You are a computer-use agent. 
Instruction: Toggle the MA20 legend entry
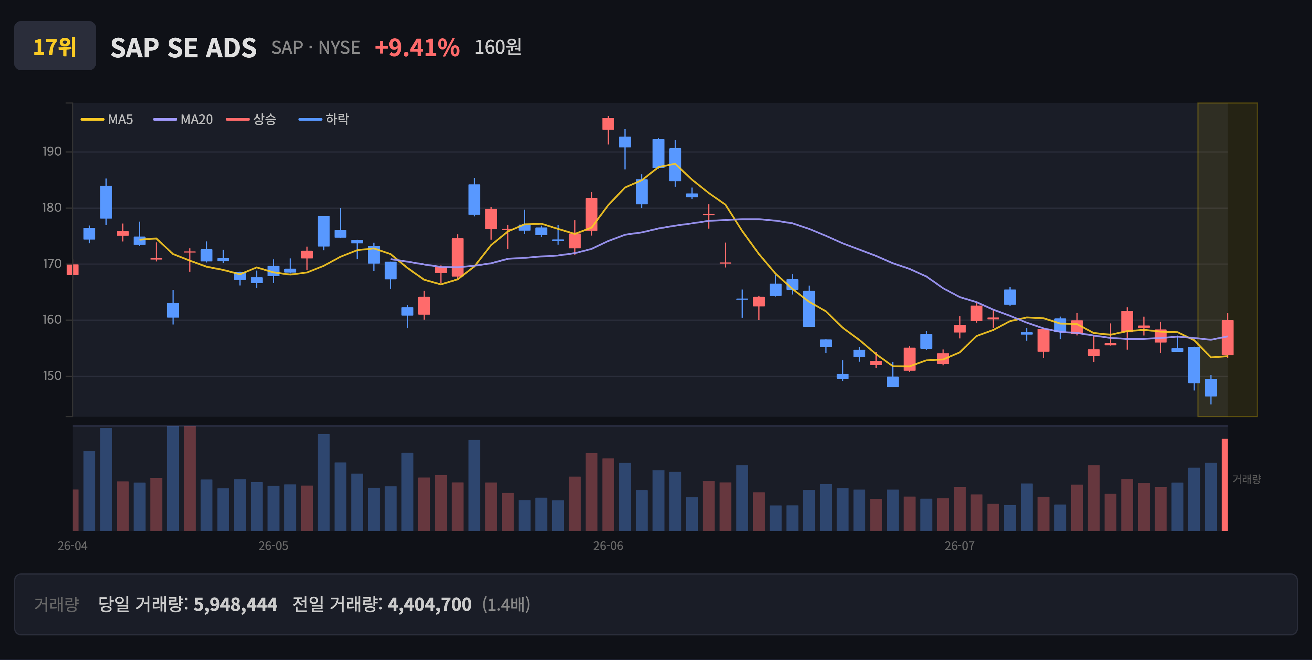pyautogui.click(x=184, y=120)
